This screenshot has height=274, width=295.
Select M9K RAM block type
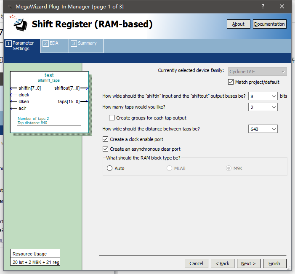229,168
